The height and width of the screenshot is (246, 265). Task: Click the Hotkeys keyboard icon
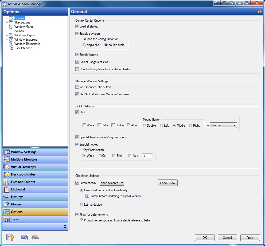click(7, 197)
